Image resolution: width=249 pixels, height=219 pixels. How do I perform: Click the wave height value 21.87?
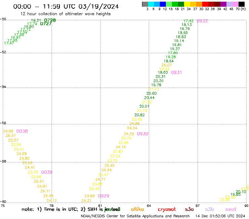coord(118,152)
